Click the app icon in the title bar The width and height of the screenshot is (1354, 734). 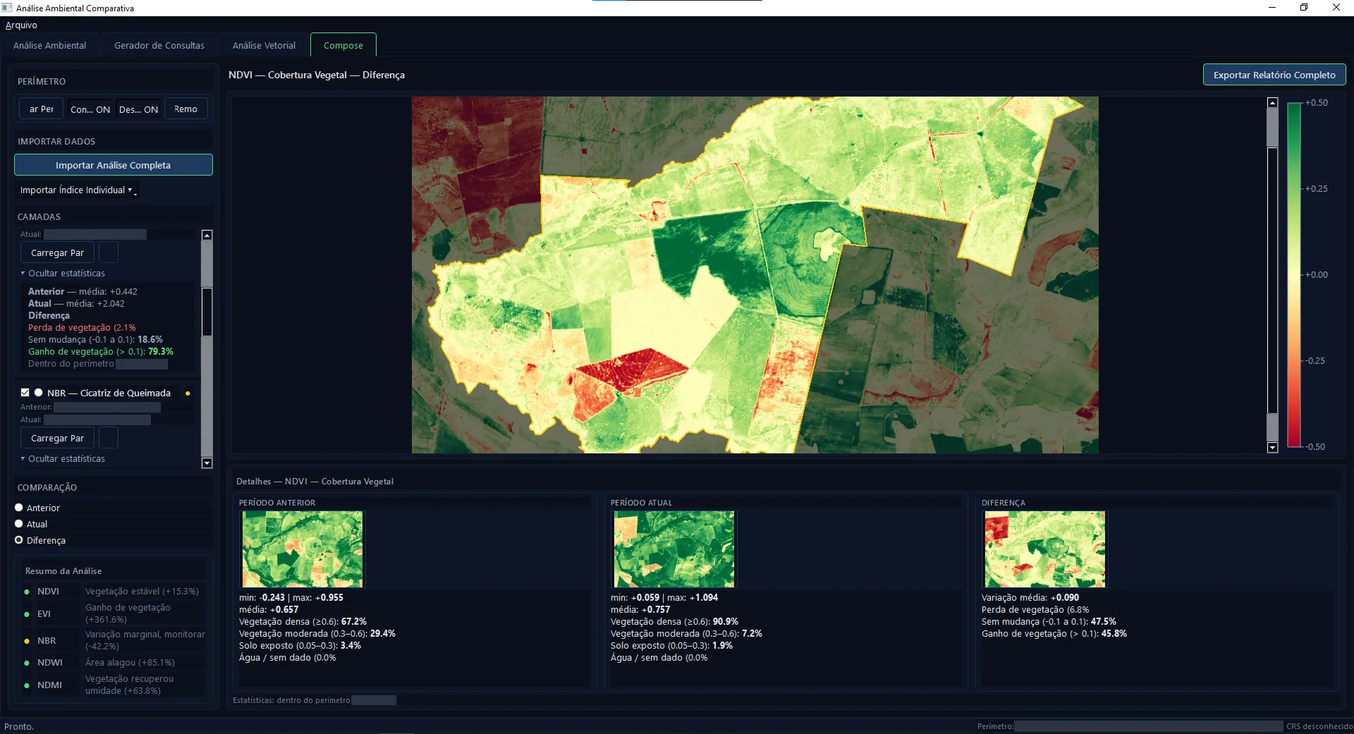point(7,8)
